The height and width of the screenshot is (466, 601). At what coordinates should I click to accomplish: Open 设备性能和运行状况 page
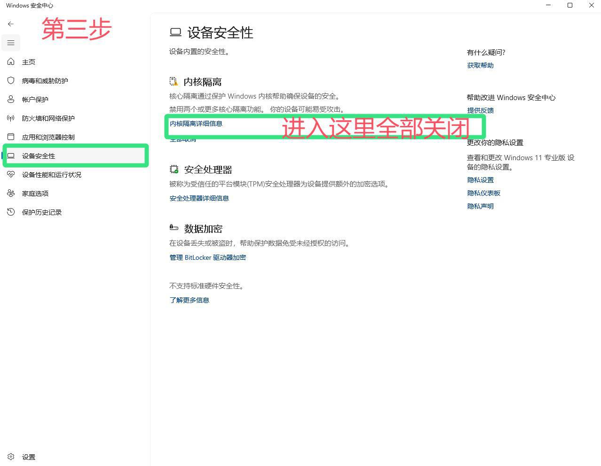coord(52,175)
